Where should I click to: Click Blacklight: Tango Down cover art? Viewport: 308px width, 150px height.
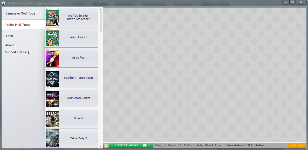pyautogui.click(x=52, y=78)
